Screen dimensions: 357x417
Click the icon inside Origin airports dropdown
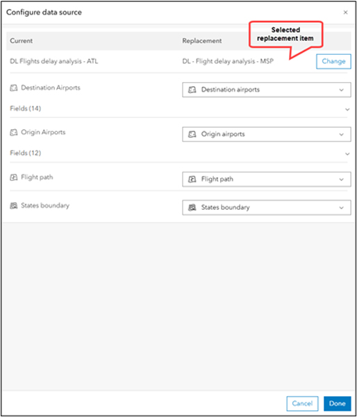click(192, 134)
